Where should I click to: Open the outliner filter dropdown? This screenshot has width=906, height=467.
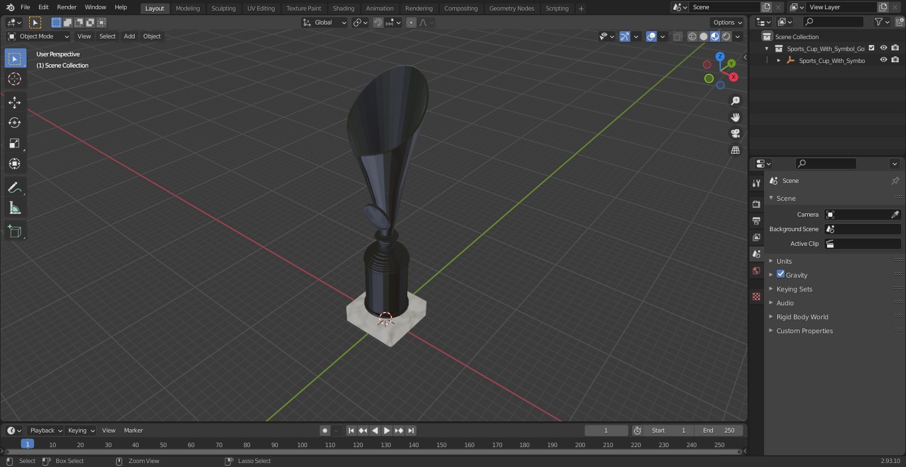click(x=881, y=22)
